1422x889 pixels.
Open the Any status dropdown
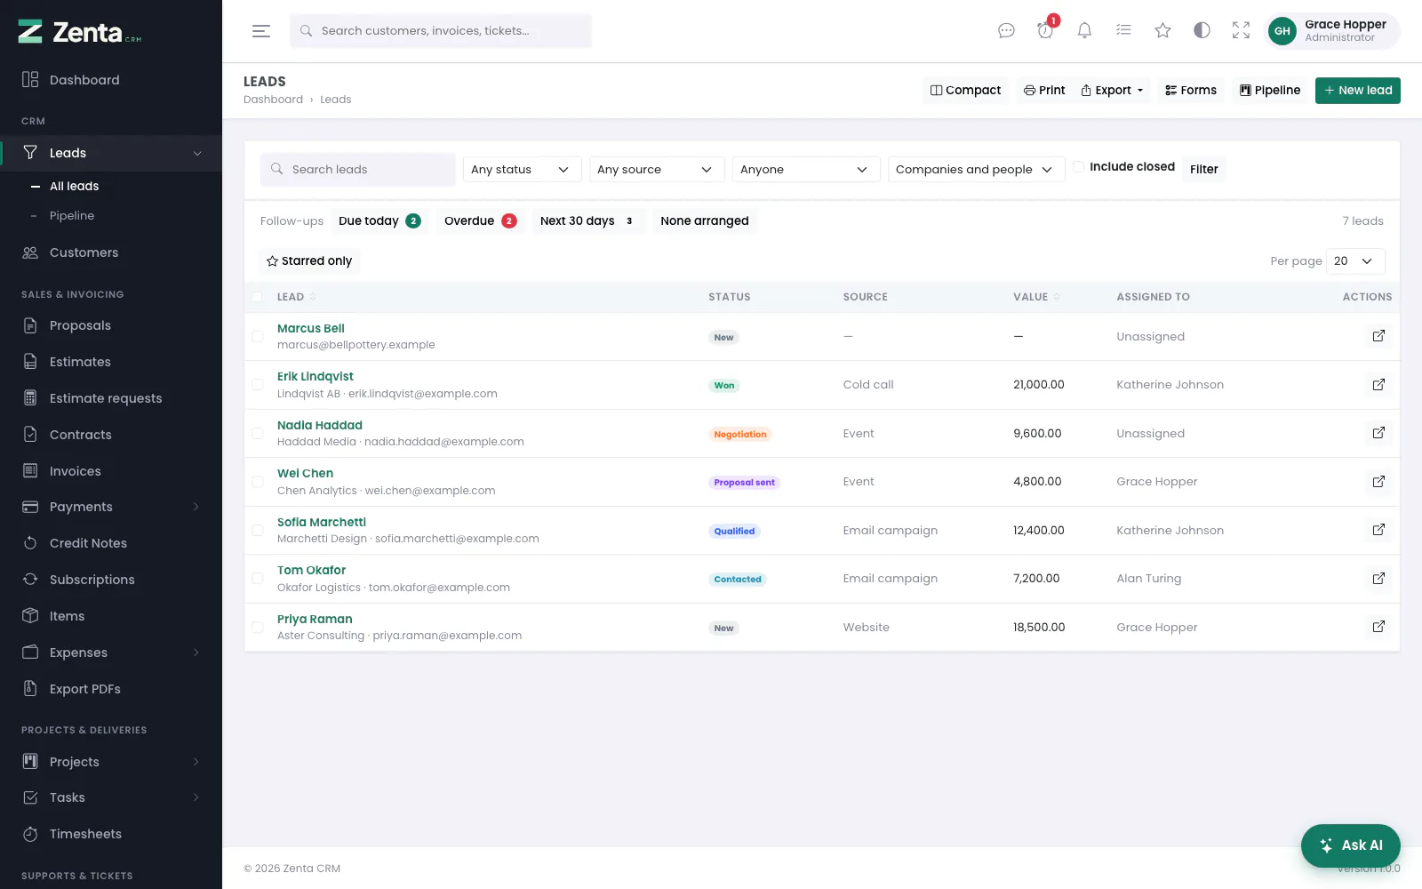tap(522, 169)
